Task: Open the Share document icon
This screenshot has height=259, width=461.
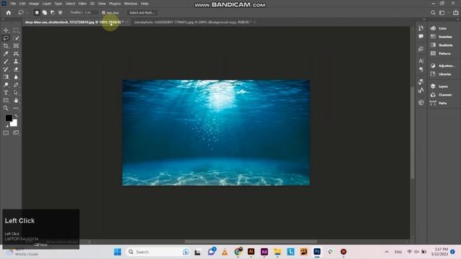Action: click(455, 13)
